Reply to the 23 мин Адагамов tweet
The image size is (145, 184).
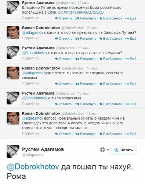tap(64, 18)
